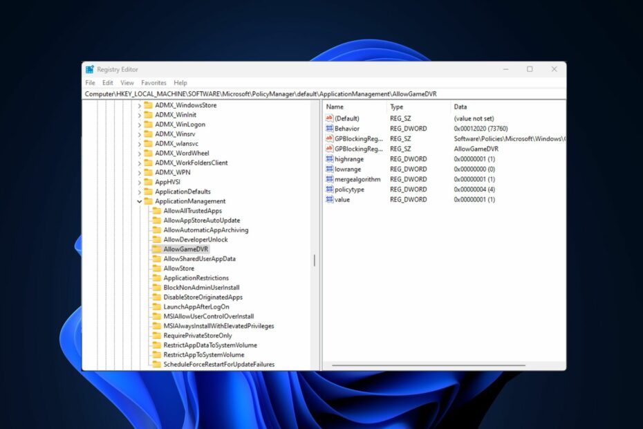Click the AllowDeveloperUnlock folder icon
Image resolution: width=643 pixels, height=429 pixels.
157,239
